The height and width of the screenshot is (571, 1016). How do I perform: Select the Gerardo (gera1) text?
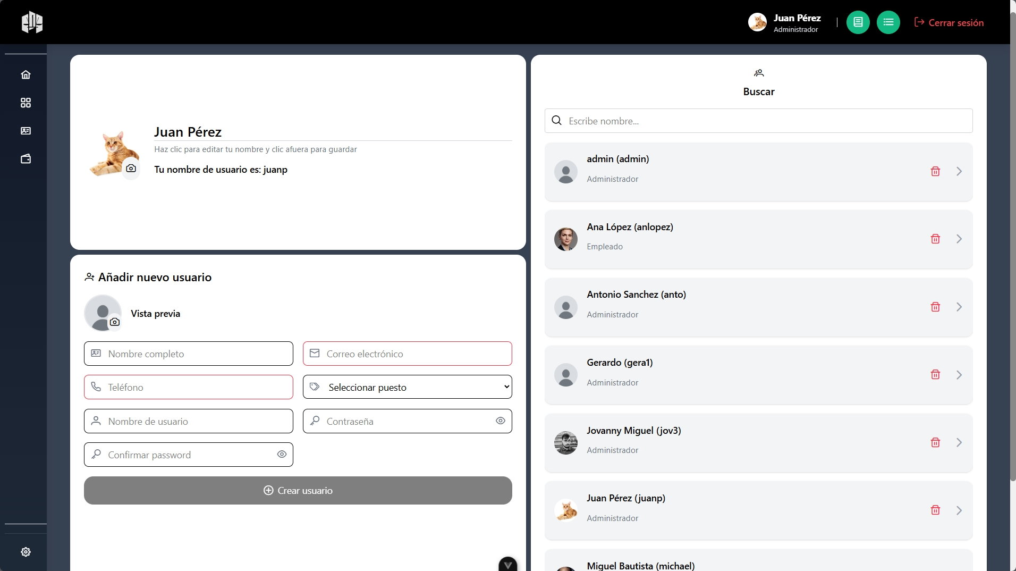point(620,363)
